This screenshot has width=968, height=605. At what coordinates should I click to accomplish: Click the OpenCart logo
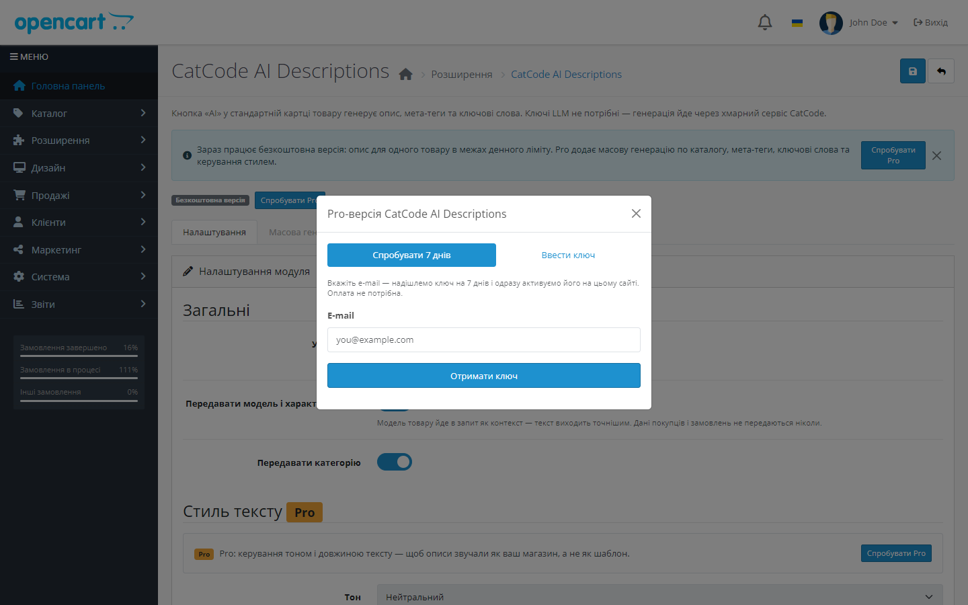click(x=74, y=23)
